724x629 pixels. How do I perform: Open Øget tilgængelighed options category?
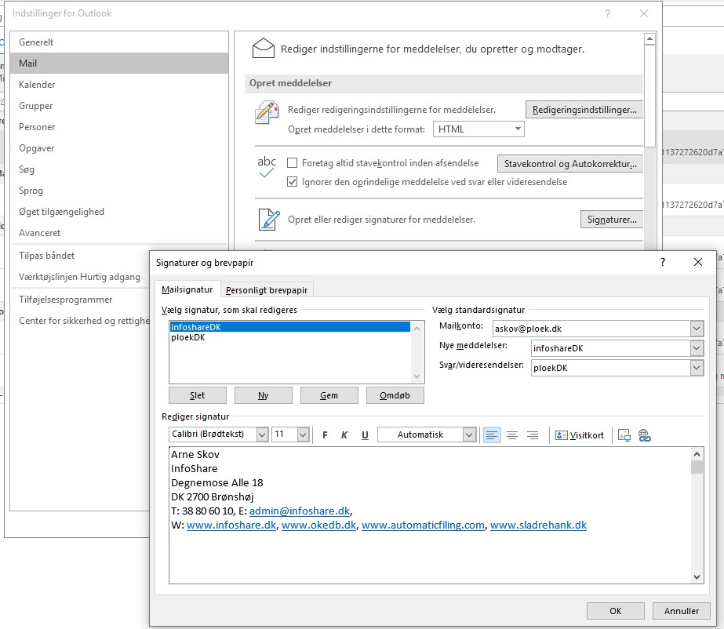[x=119, y=212]
